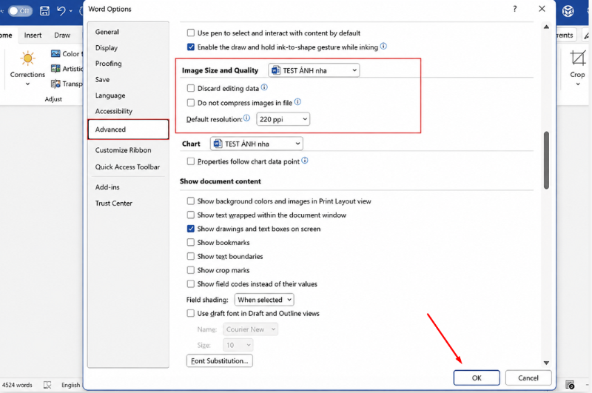Click the Crop tool icon

pyautogui.click(x=577, y=58)
